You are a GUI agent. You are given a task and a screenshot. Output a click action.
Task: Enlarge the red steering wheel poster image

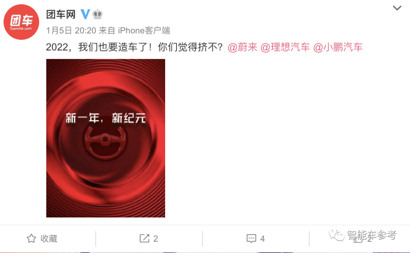coord(106,138)
